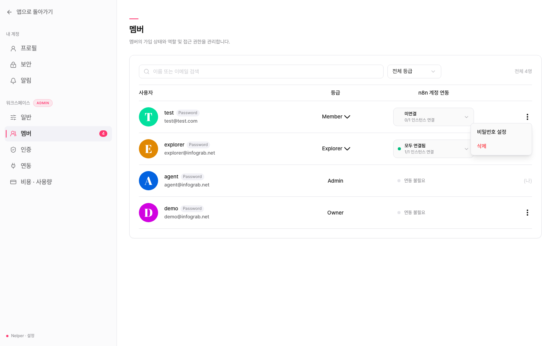Click the ADMIN badge next to 워크스페이스
554x346 pixels.
(43, 103)
